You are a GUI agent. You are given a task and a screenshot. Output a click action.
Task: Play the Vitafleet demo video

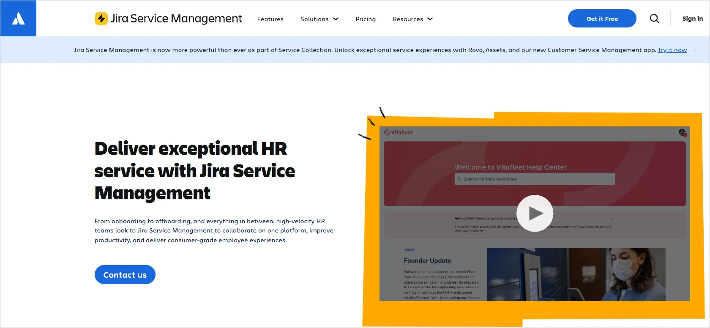[x=535, y=213]
